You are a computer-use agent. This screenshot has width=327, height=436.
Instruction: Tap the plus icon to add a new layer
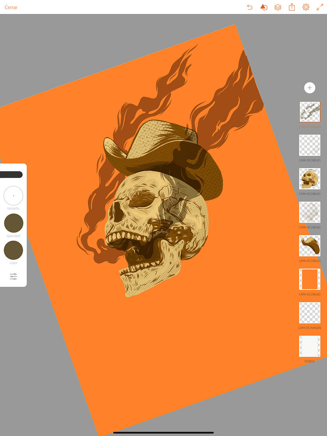click(310, 88)
